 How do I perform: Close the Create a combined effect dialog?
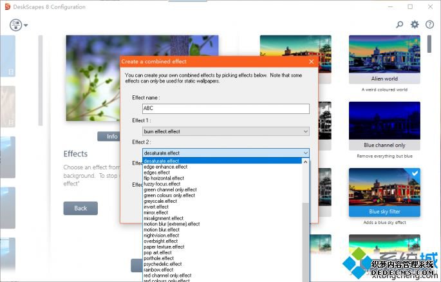point(311,62)
